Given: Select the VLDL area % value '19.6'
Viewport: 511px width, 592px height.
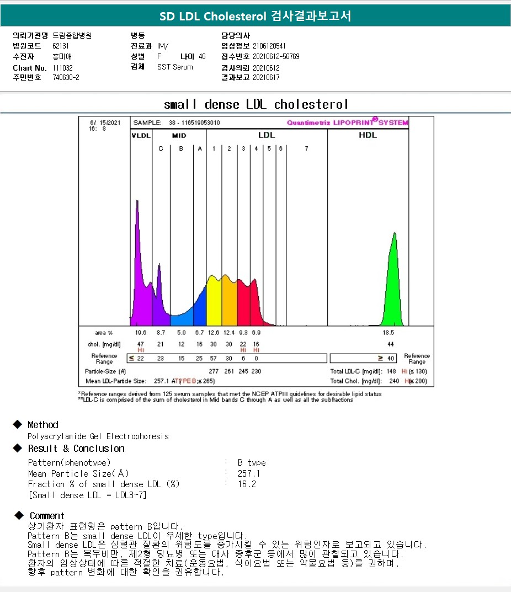Looking at the screenshot, I should click(x=141, y=333).
